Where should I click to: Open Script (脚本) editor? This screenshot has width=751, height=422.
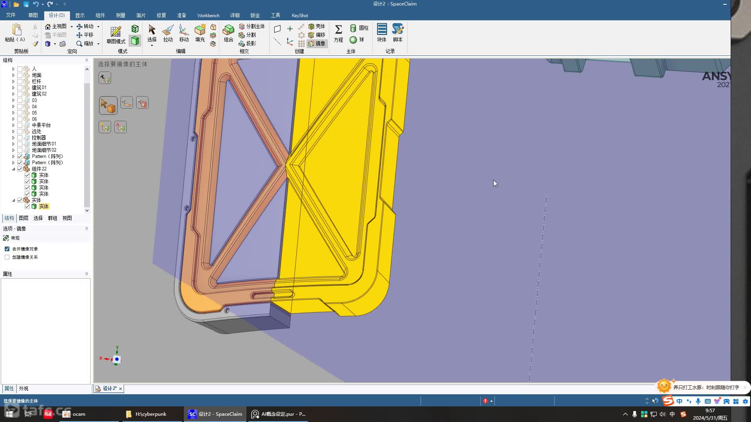[x=398, y=33]
